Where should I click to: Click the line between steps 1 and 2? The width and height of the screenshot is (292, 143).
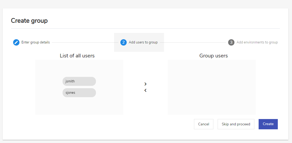pos(85,43)
